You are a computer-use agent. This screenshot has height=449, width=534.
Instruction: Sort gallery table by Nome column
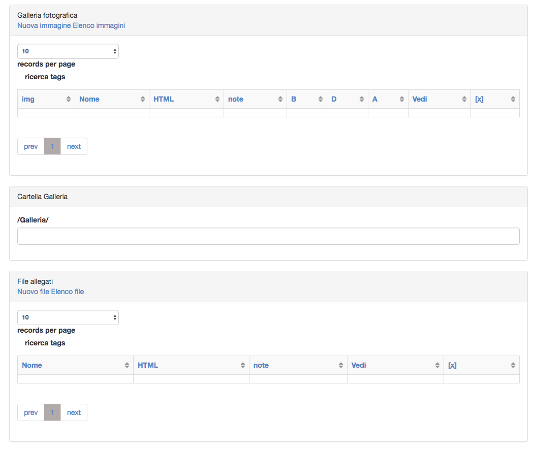[112, 99]
